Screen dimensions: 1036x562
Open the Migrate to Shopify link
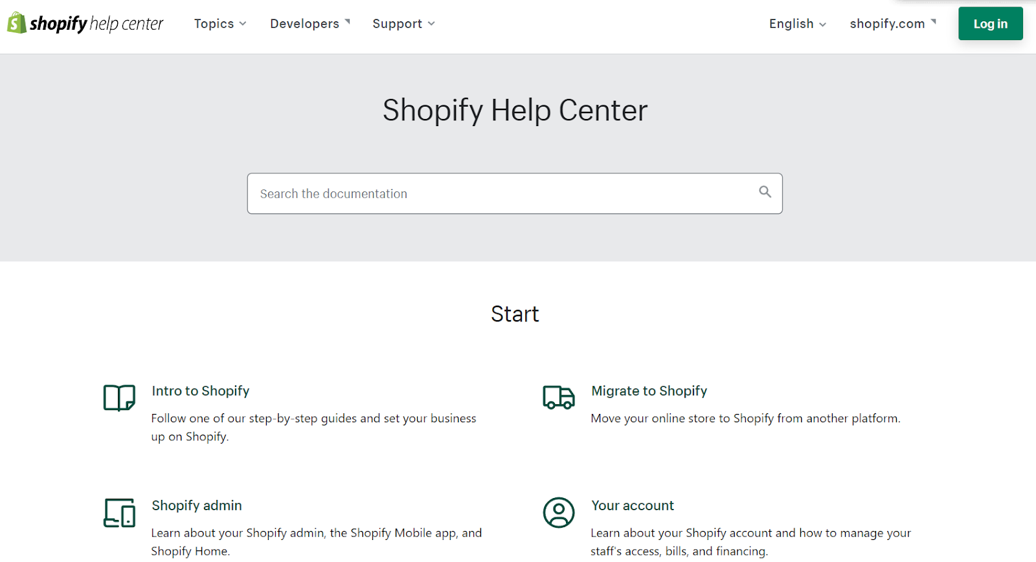click(x=649, y=391)
